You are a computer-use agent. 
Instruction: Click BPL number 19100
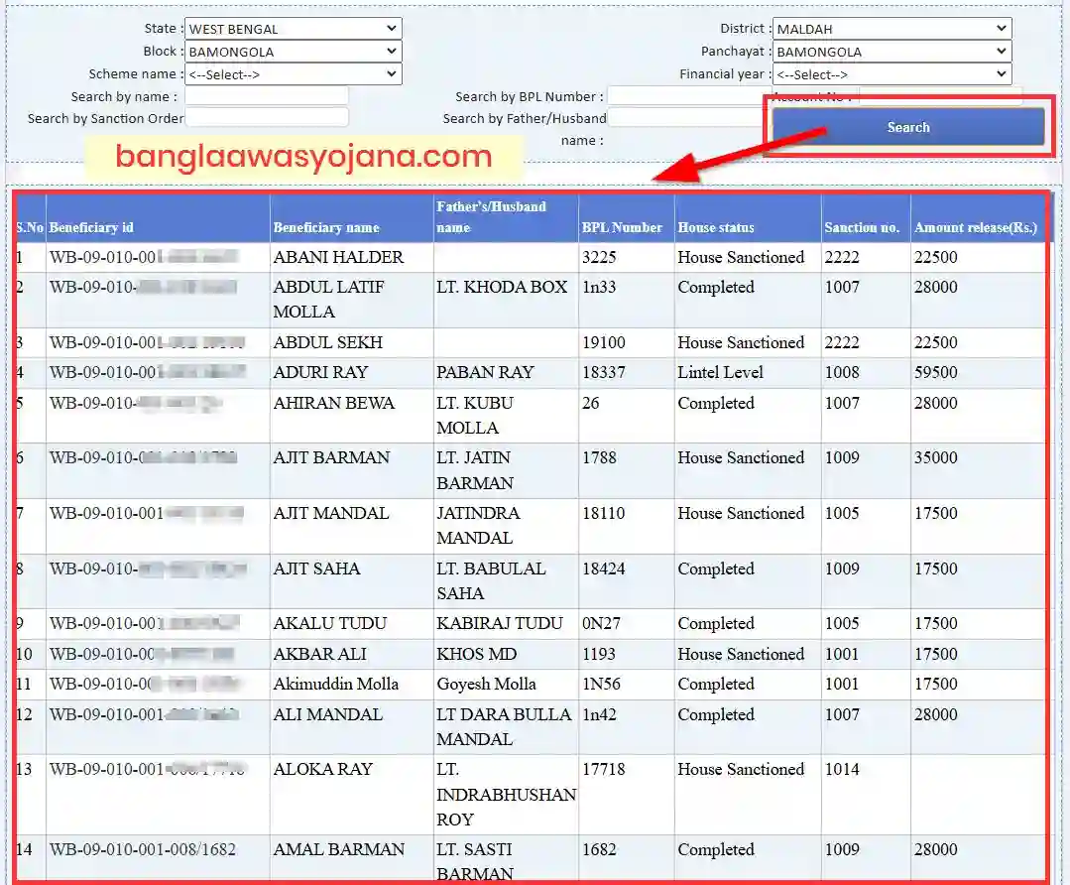pos(604,342)
